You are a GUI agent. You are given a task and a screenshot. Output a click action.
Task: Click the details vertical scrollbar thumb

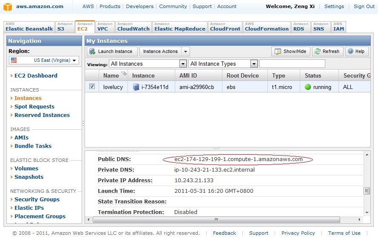[367, 191]
